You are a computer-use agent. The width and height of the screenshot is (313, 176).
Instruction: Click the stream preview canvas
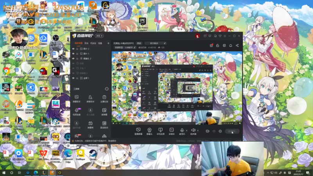click(x=177, y=88)
